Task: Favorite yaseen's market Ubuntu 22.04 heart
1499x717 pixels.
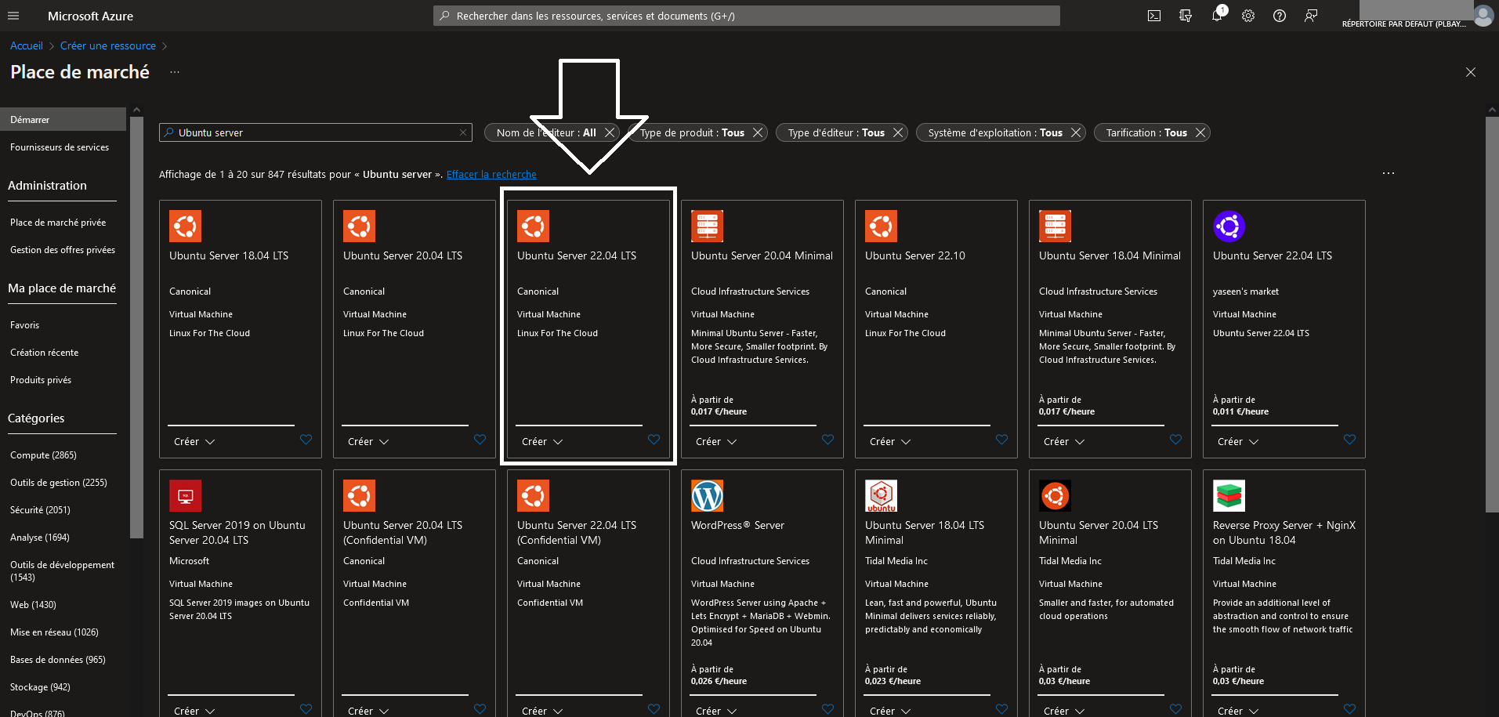Action: tap(1350, 440)
